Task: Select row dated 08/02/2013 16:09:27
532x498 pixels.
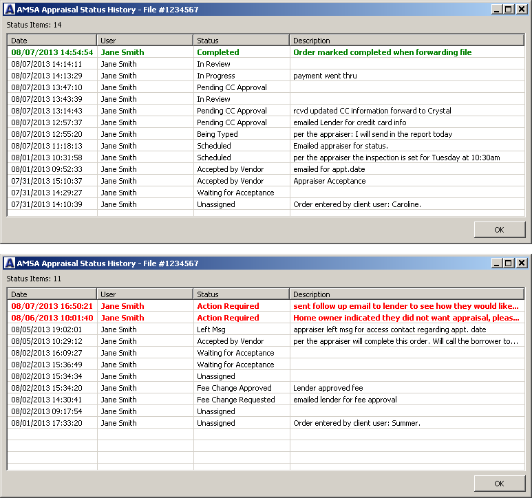Action: (266, 353)
